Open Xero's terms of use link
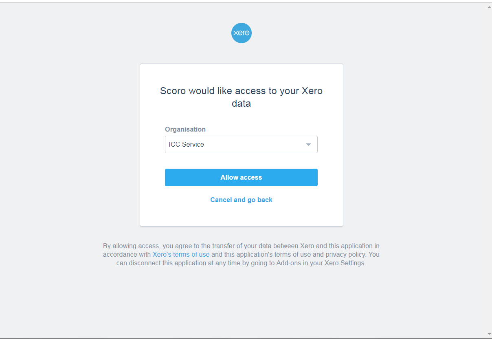 coord(181,254)
